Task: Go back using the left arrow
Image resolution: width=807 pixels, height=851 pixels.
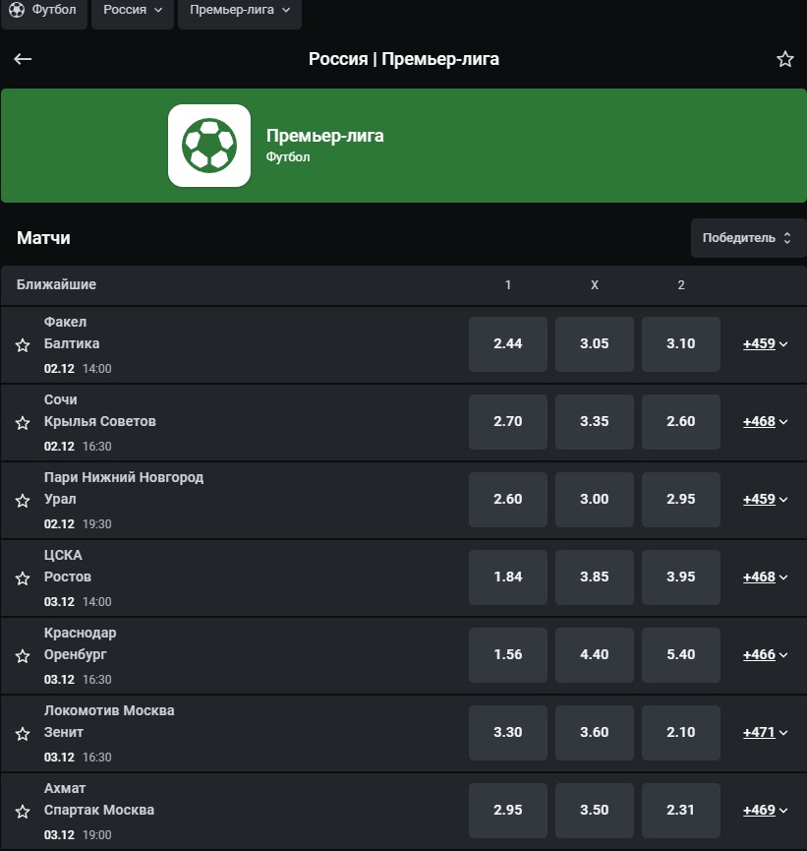Action: pyautogui.click(x=23, y=59)
